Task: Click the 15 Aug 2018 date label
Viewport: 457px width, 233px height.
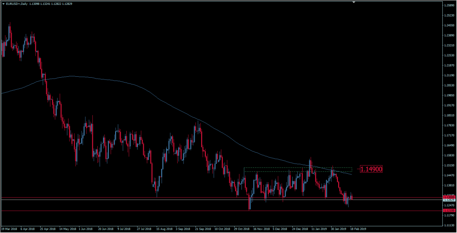Action: [x=163, y=229]
